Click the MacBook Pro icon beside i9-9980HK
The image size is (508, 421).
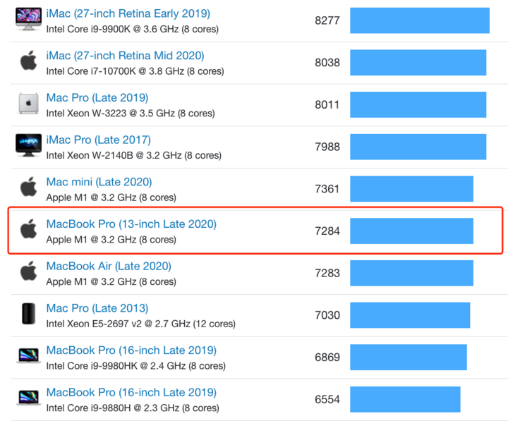[28, 356]
